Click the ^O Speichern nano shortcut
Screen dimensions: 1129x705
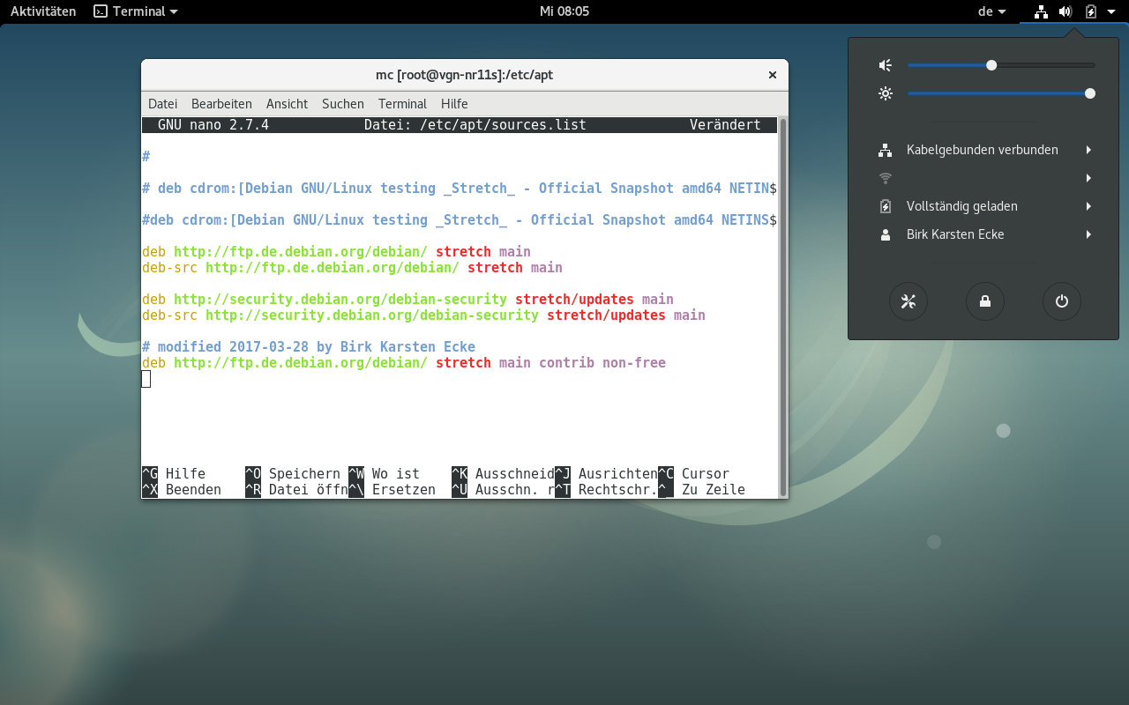point(293,474)
